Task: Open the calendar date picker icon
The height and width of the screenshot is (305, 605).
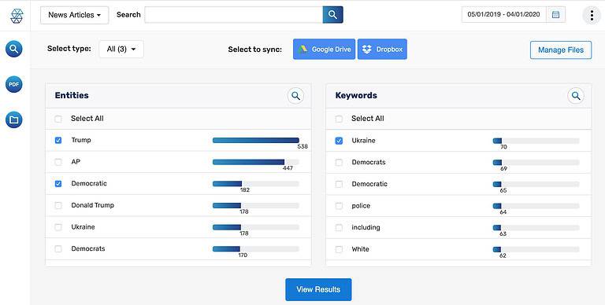Action: [555, 15]
